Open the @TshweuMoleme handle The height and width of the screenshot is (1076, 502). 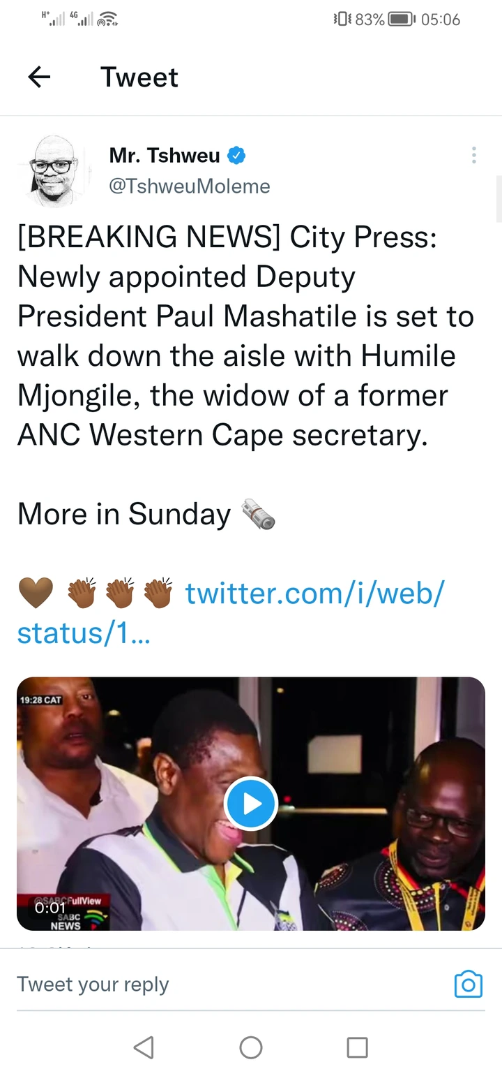190,186
